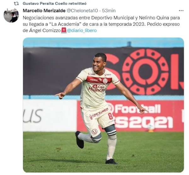Viewport: 189px width, 175px height.
Task: Click the 'Ángel Comizzo' text in tweet
Action: 45,30
